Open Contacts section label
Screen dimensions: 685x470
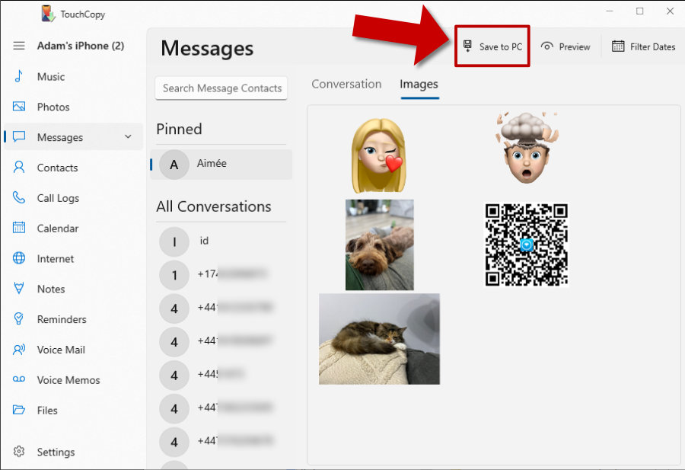57,168
